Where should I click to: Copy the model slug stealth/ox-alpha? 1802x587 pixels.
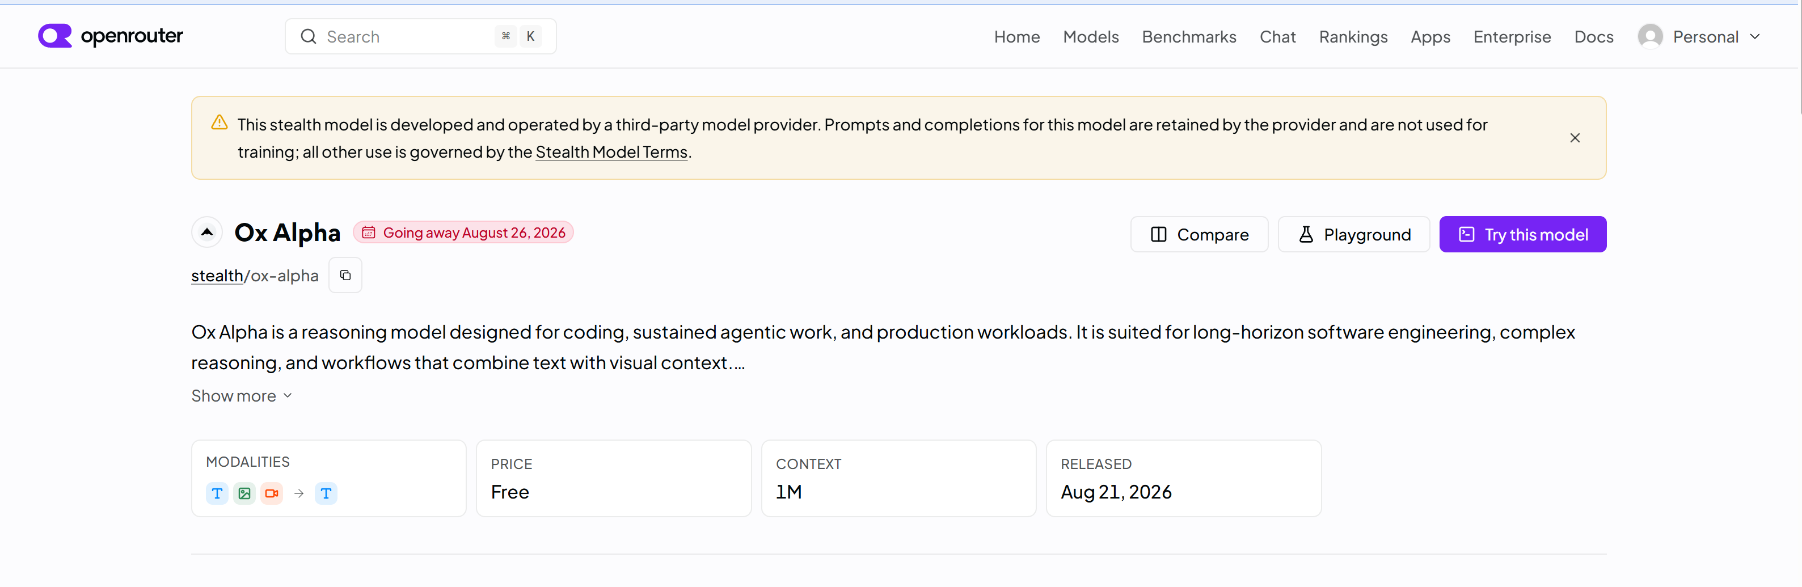coord(345,275)
